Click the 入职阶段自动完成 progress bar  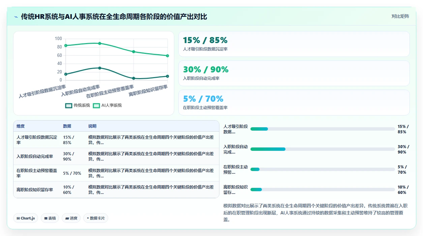tap(323, 149)
